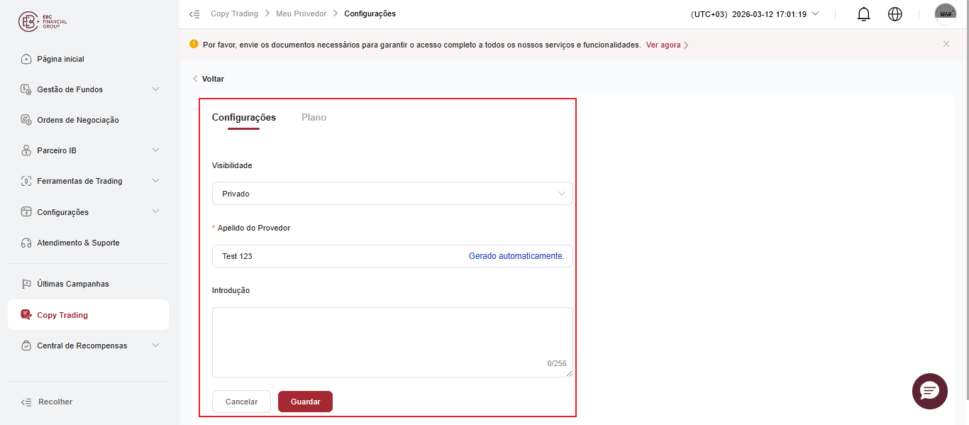Open language globe icon
Image resolution: width=969 pixels, height=425 pixels.
click(895, 13)
